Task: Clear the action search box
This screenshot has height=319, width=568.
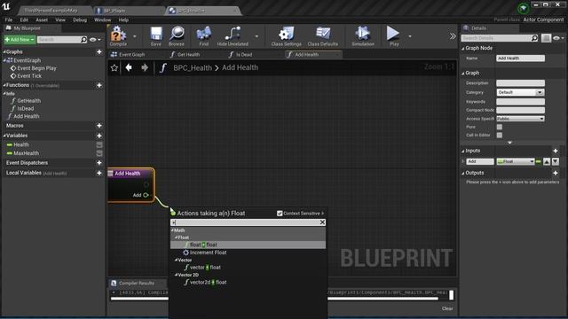Action: coord(322,222)
